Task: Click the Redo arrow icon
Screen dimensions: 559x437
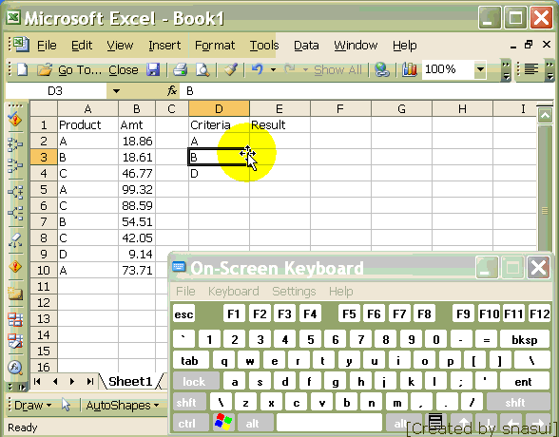Action: click(x=289, y=68)
